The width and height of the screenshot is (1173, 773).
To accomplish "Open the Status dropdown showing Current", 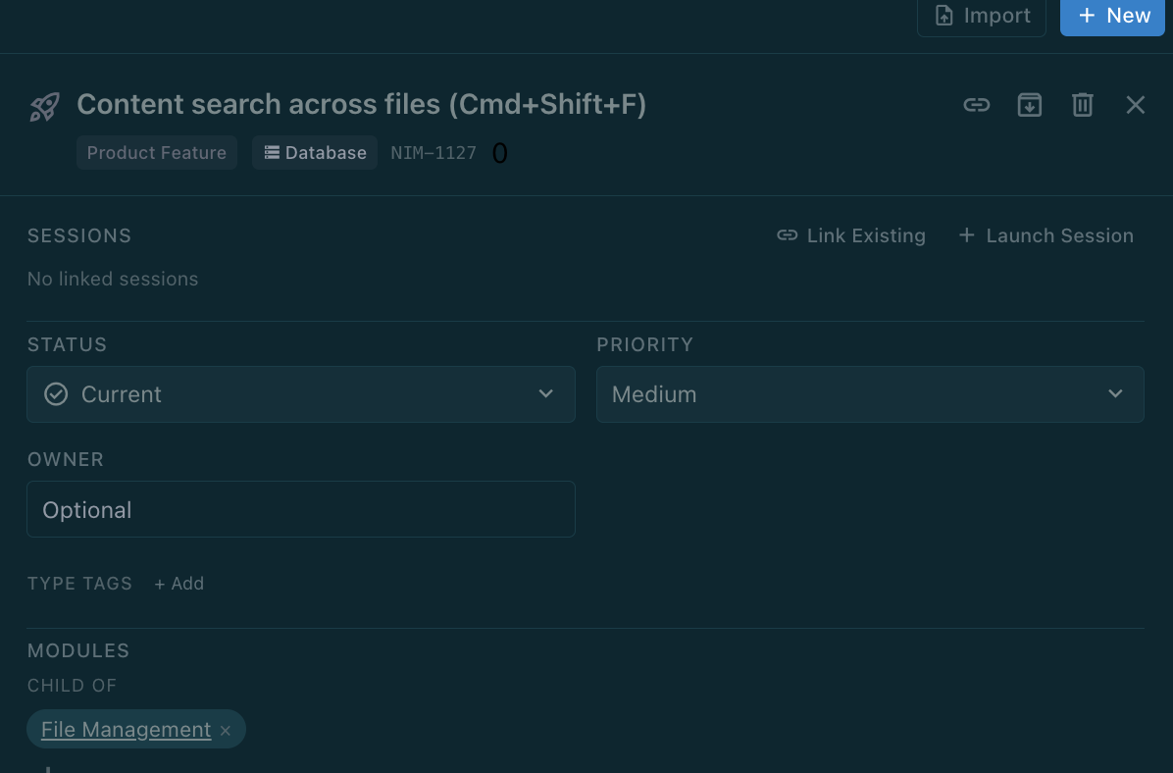I will point(301,394).
